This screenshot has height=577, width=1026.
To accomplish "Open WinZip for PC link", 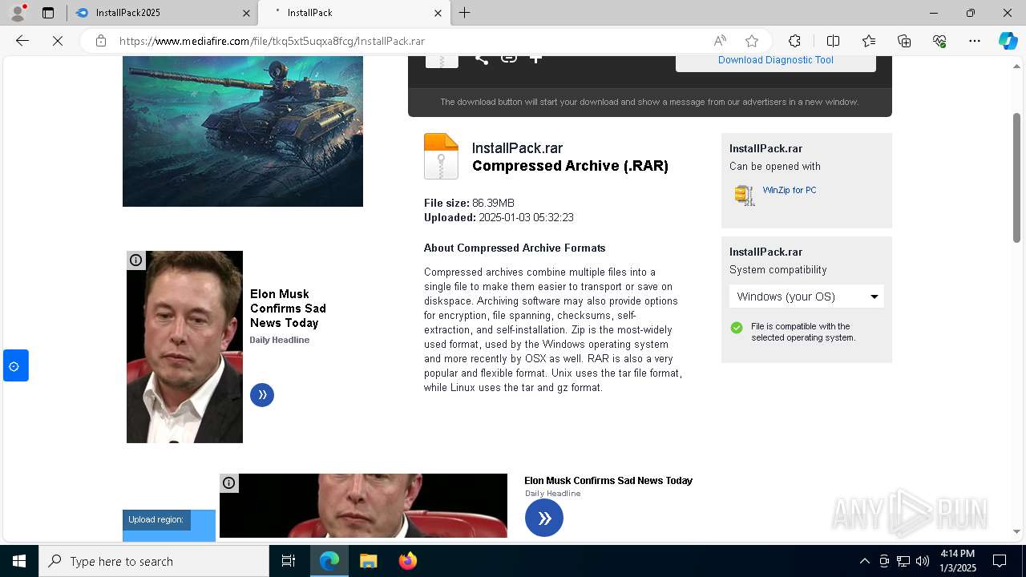I will tap(790, 190).
